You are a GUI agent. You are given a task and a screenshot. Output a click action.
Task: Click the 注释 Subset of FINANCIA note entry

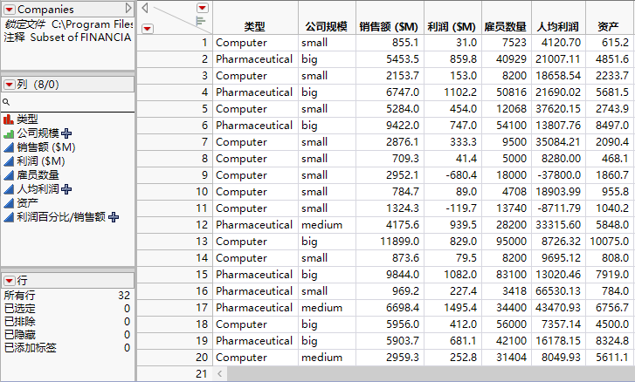tap(68, 38)
